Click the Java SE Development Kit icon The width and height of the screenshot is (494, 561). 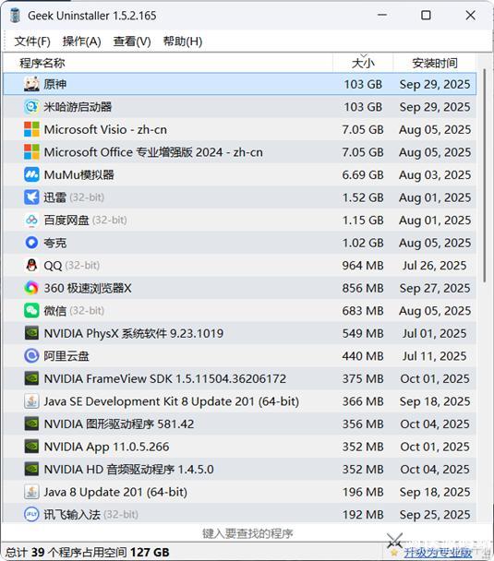[x=31, y=401]
